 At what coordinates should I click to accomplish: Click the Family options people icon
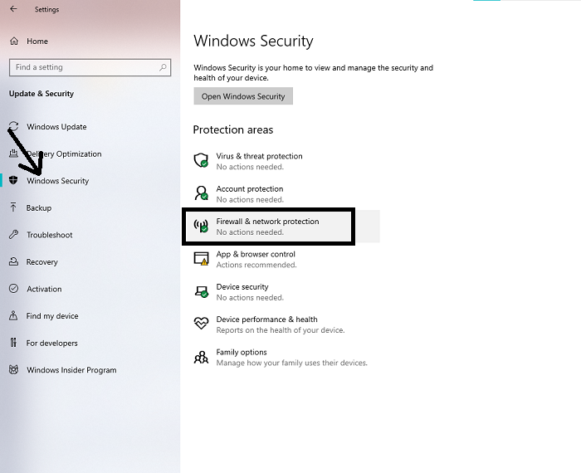201,357
